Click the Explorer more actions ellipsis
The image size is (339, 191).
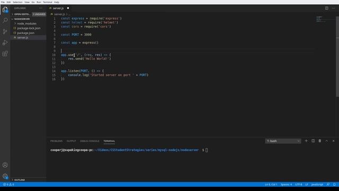pos(41,8)
